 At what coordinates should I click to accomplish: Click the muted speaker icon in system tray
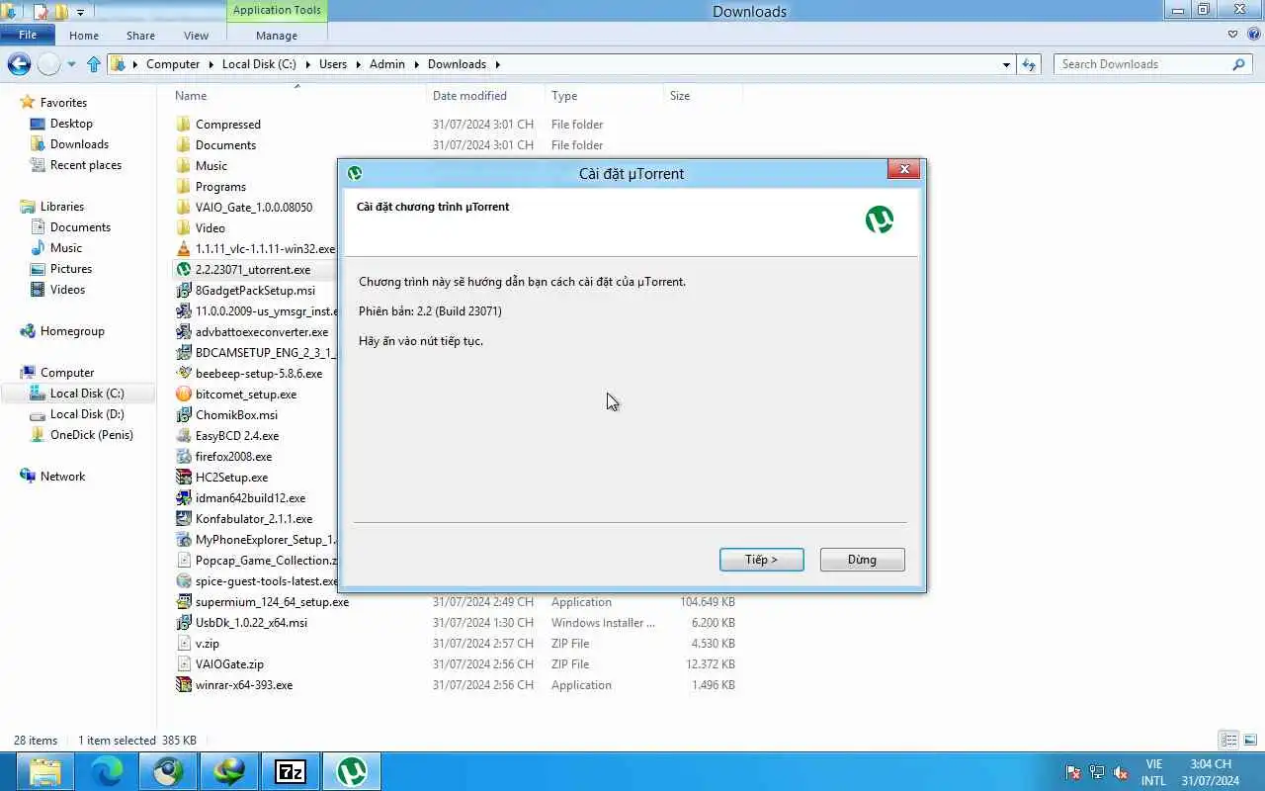[1121, 772]
